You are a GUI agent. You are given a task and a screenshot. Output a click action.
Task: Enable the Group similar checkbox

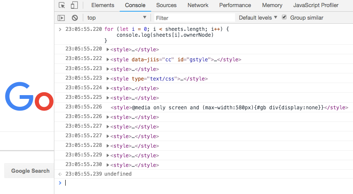tap(284, 18)
